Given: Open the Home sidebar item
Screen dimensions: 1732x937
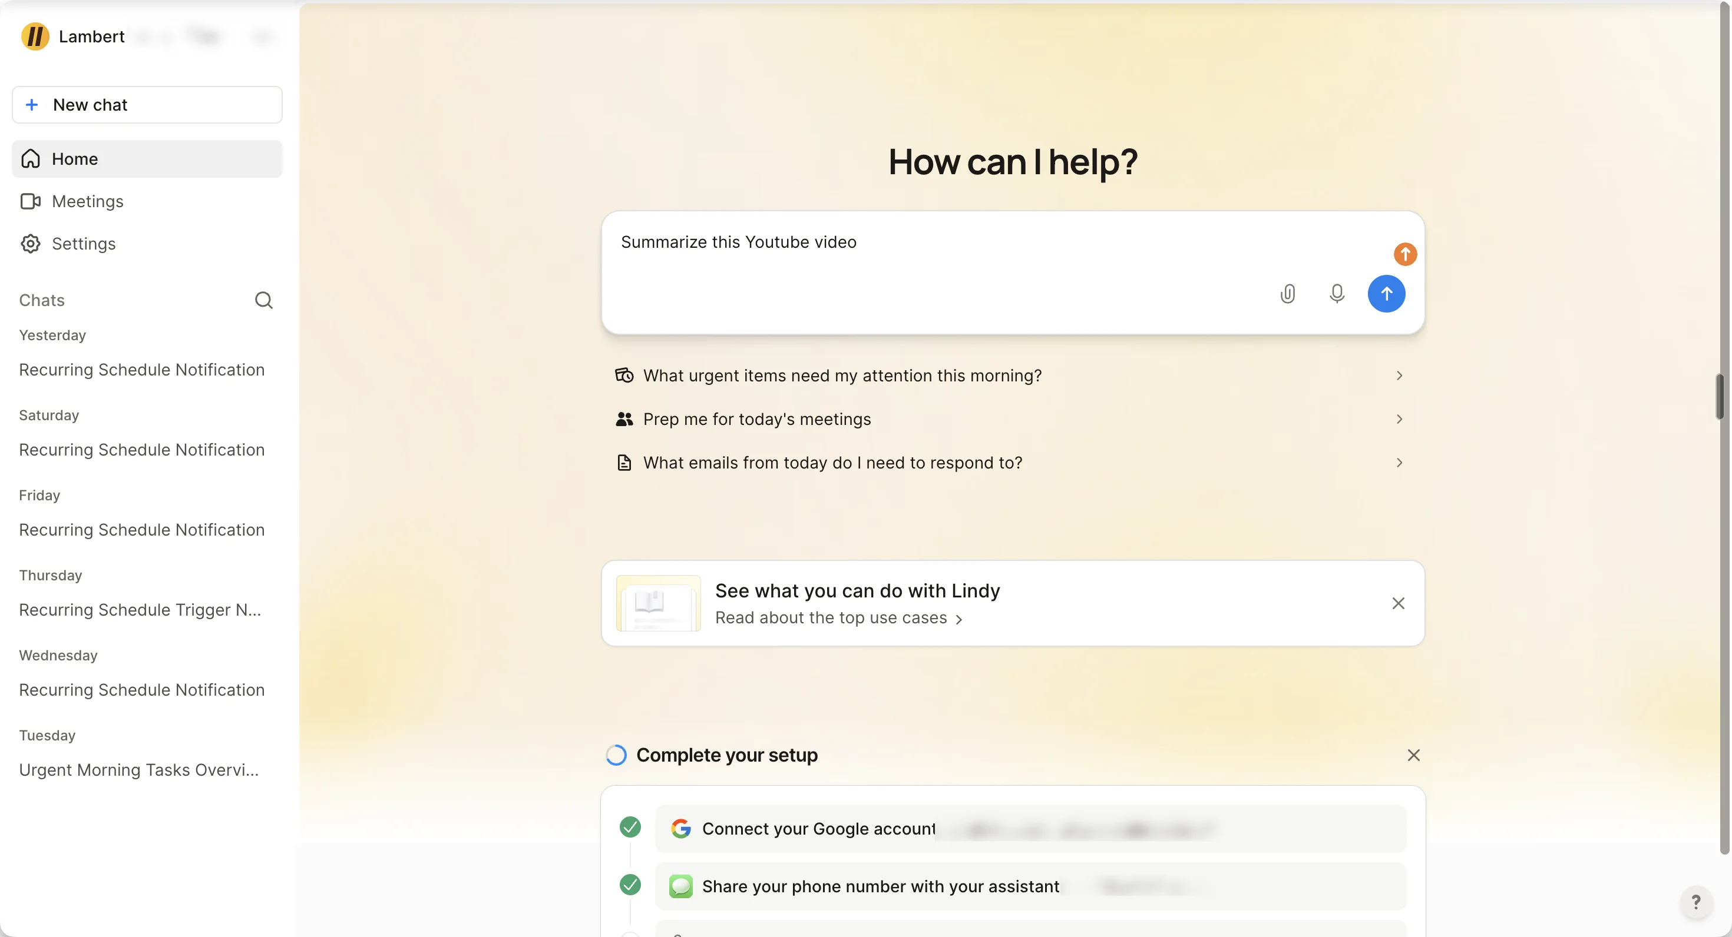Looking at the screenshot, I should tap(147, 159).
